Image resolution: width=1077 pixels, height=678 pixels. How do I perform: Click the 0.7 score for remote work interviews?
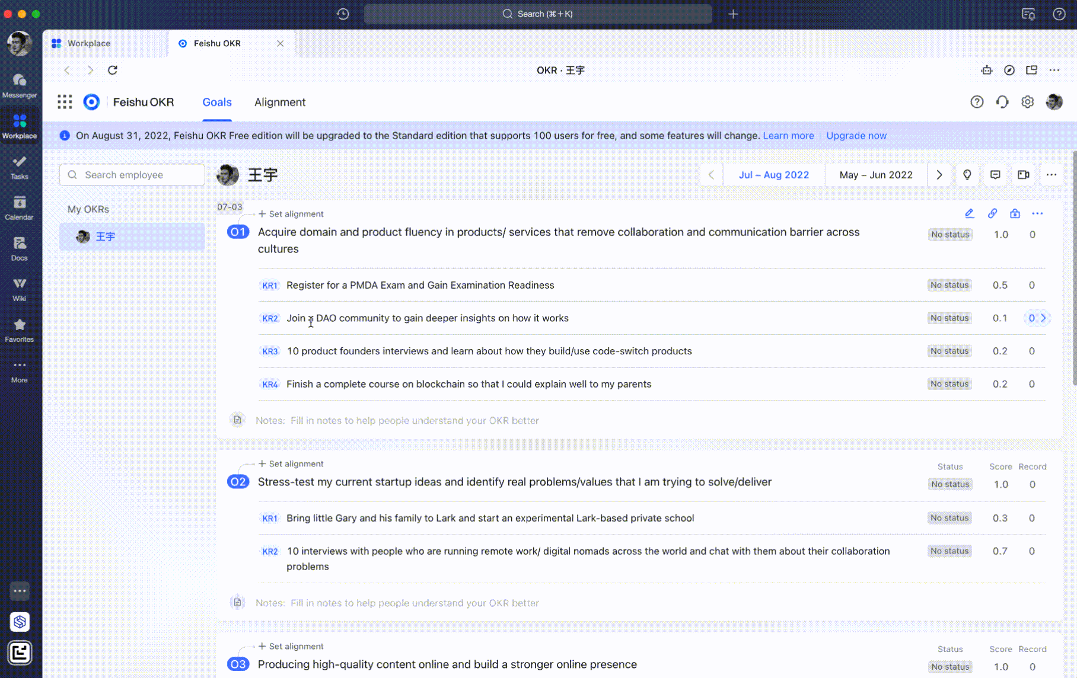[1000, 552]
